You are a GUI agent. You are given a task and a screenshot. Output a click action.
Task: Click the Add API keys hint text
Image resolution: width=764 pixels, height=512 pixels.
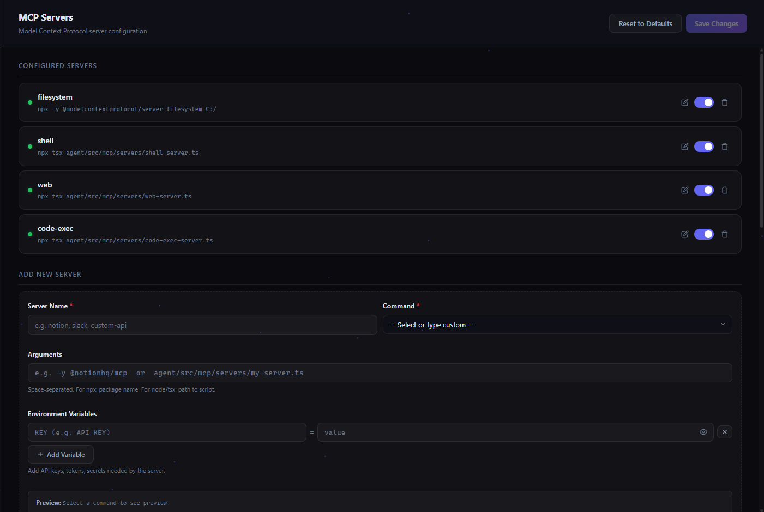(x=97, y=471)
